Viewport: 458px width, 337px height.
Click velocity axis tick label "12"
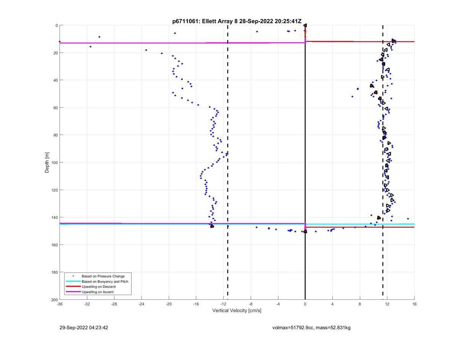click(x=387, y=304)
